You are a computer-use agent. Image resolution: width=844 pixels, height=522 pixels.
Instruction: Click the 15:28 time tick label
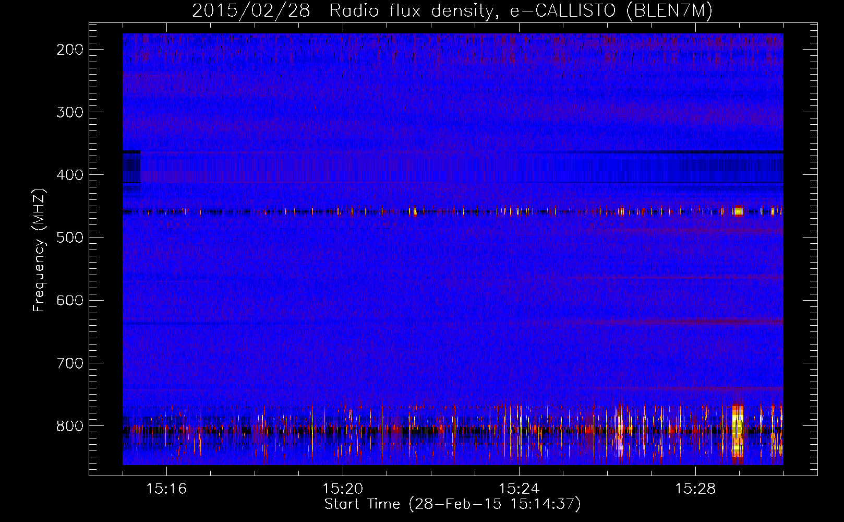pos(695,489)
